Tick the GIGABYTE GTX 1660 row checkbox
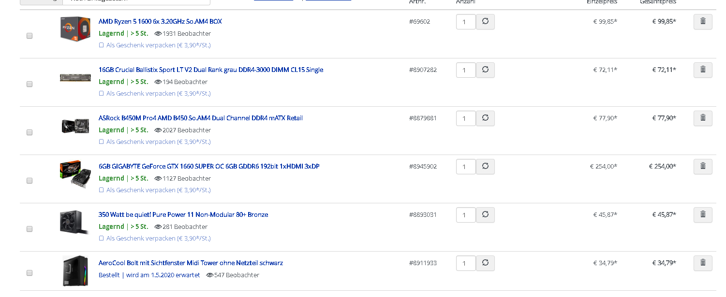 [x=30, y=181]
